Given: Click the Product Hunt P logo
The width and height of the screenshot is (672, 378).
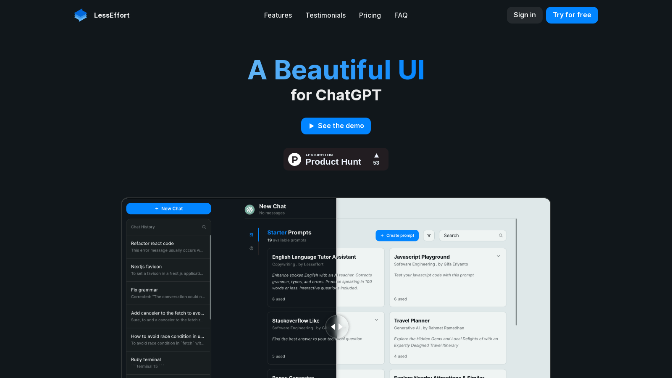Looking at the screenshot, I should [295, 159].
